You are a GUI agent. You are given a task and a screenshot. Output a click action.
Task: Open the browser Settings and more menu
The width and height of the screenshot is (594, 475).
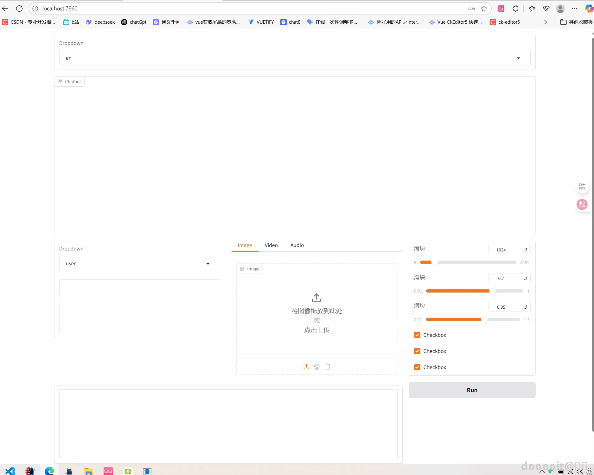(575, 9)
